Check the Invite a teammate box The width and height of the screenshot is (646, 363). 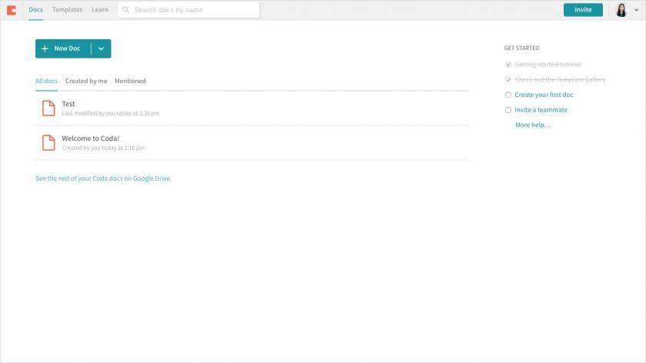pyautogui.click(x=508, y=110)
